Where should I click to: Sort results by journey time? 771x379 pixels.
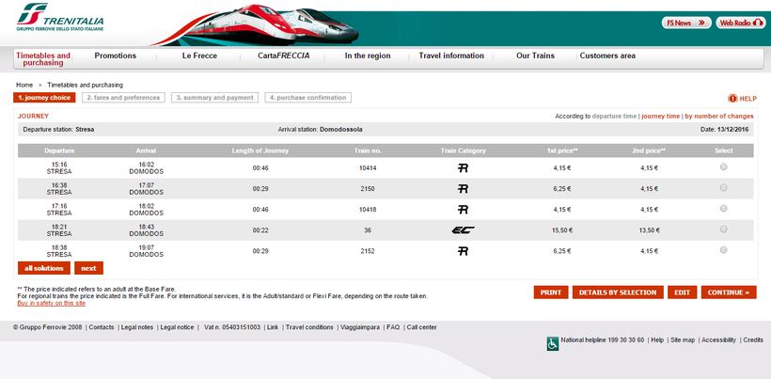coord(660,117)
